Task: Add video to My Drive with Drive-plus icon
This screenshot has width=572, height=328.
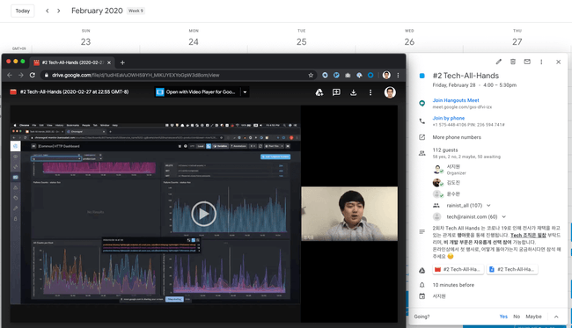Action: 319,92
